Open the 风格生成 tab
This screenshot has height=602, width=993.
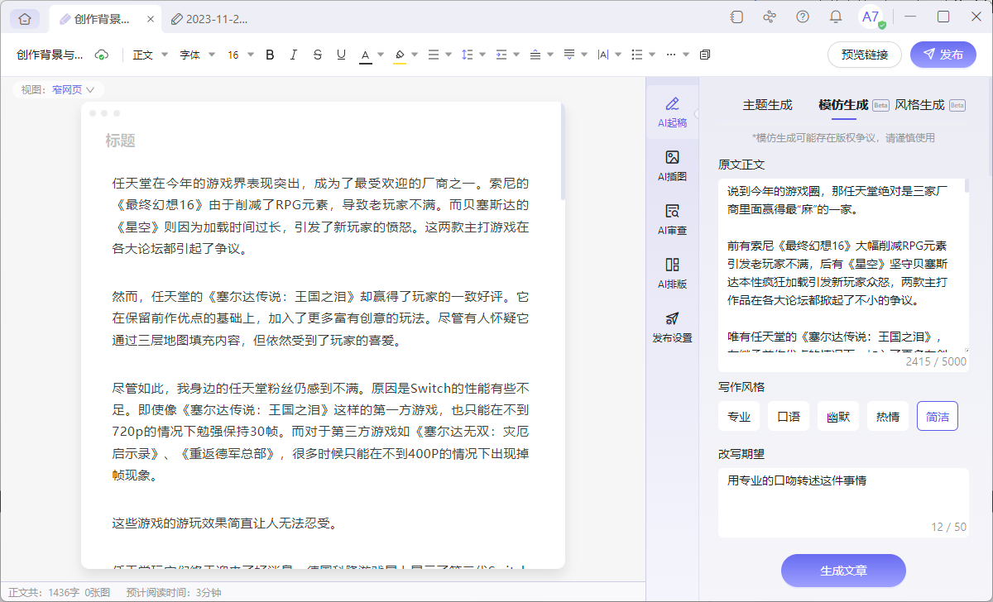pos(919,105)
